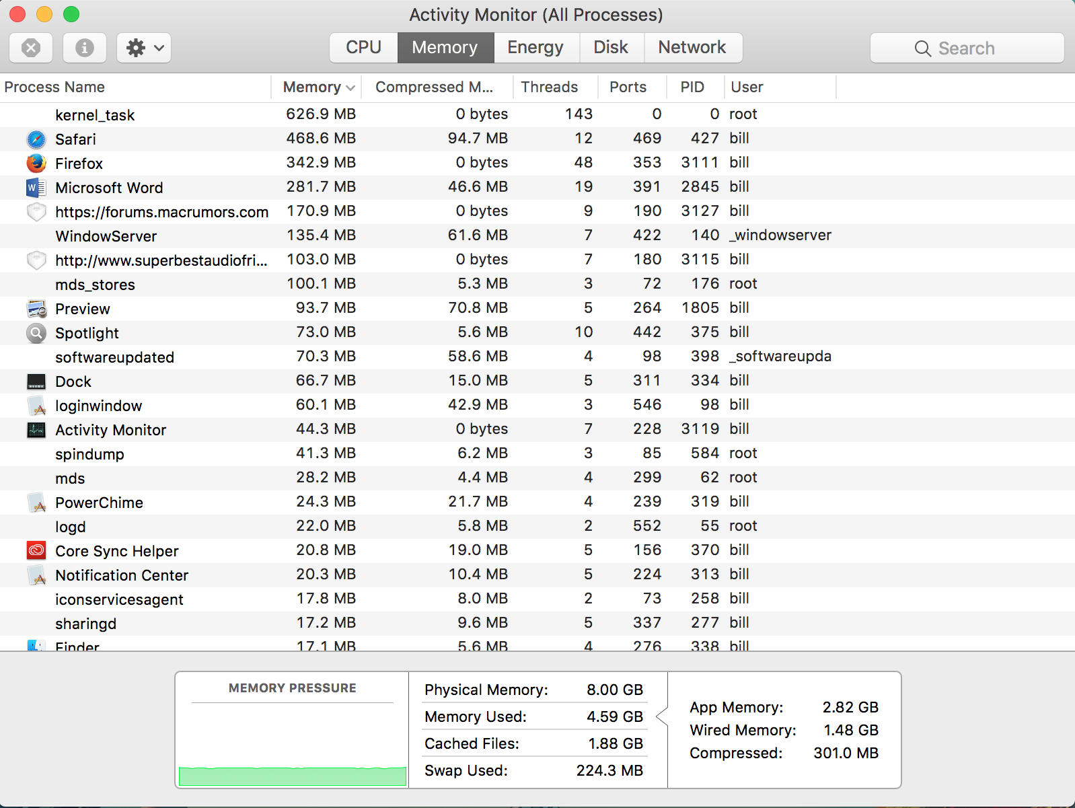Viewport: 1075px width, 808px height.
Task: Click the 468.6 MB memory value for Safari
Action: click(x=321, y=139)
